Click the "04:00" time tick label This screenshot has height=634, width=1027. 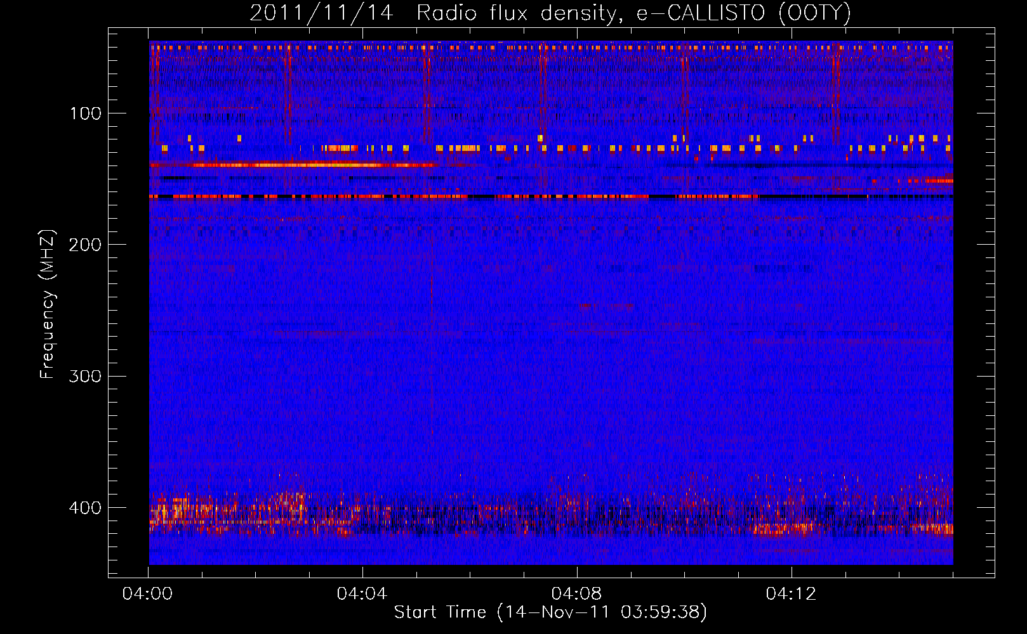click(x=148, y=594)
